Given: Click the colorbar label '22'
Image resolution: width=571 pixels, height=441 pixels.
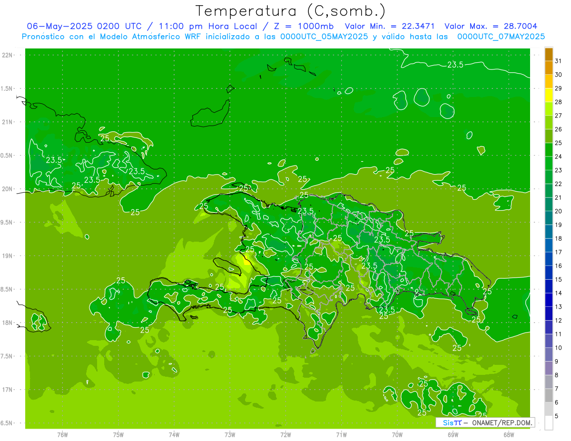Looking at the screenshot, I should pos(558,184).
